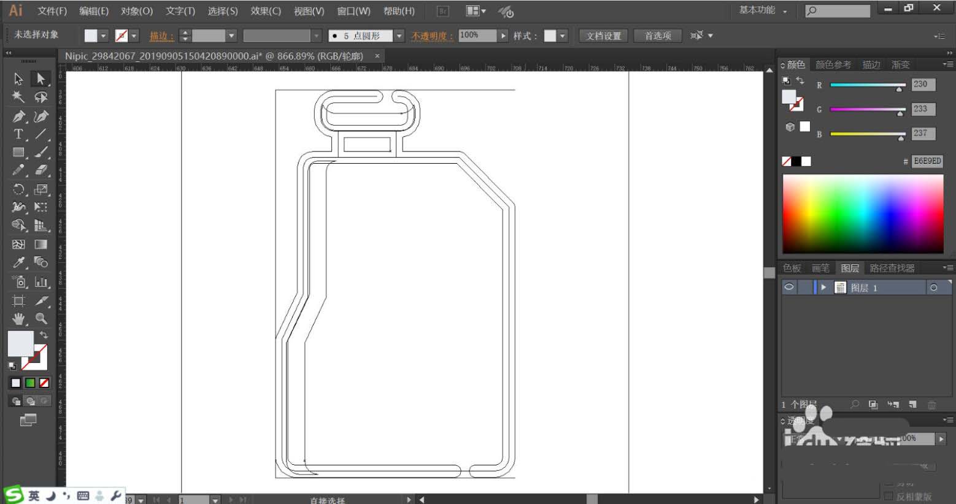Image resolution: width=956 pixels, height=504 pixels.
Task: Select the Hand tool
Action: click(18, 319)
